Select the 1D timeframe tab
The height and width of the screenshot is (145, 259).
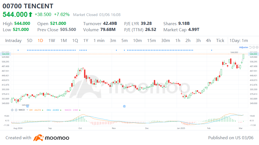tap(40, 41)
